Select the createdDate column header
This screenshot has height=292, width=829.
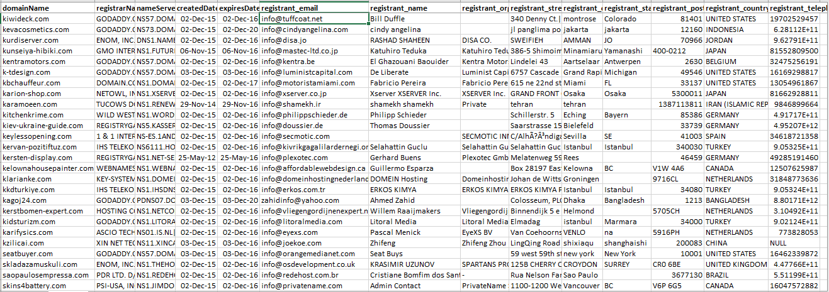(196, 8)
